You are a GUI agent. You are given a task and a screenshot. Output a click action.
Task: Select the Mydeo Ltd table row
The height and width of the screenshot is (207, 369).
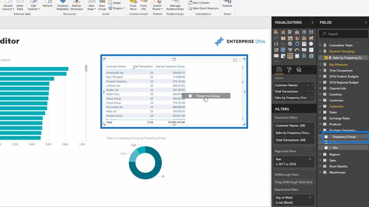[x=146, y=90]
